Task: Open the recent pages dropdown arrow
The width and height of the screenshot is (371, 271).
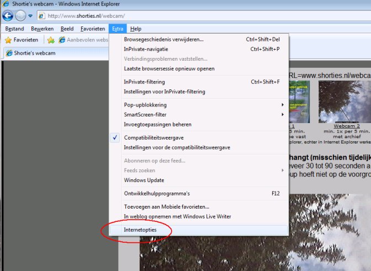Action: click(30, 16)
